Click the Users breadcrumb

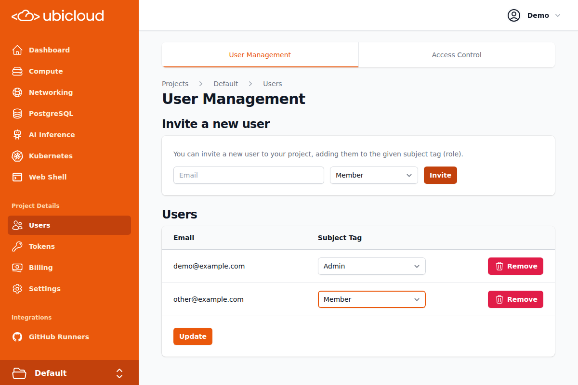tap(273, 84)
